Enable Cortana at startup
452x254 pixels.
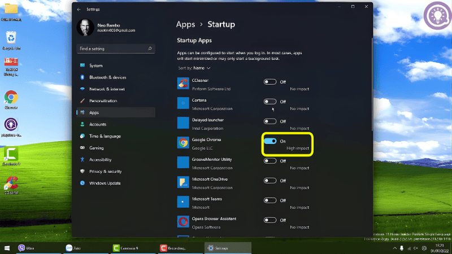[x=270, y=102]
